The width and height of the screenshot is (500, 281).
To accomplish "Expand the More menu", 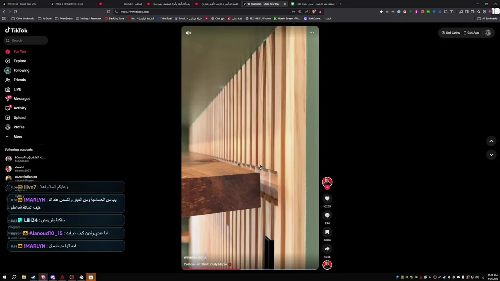I will [14, 137].
